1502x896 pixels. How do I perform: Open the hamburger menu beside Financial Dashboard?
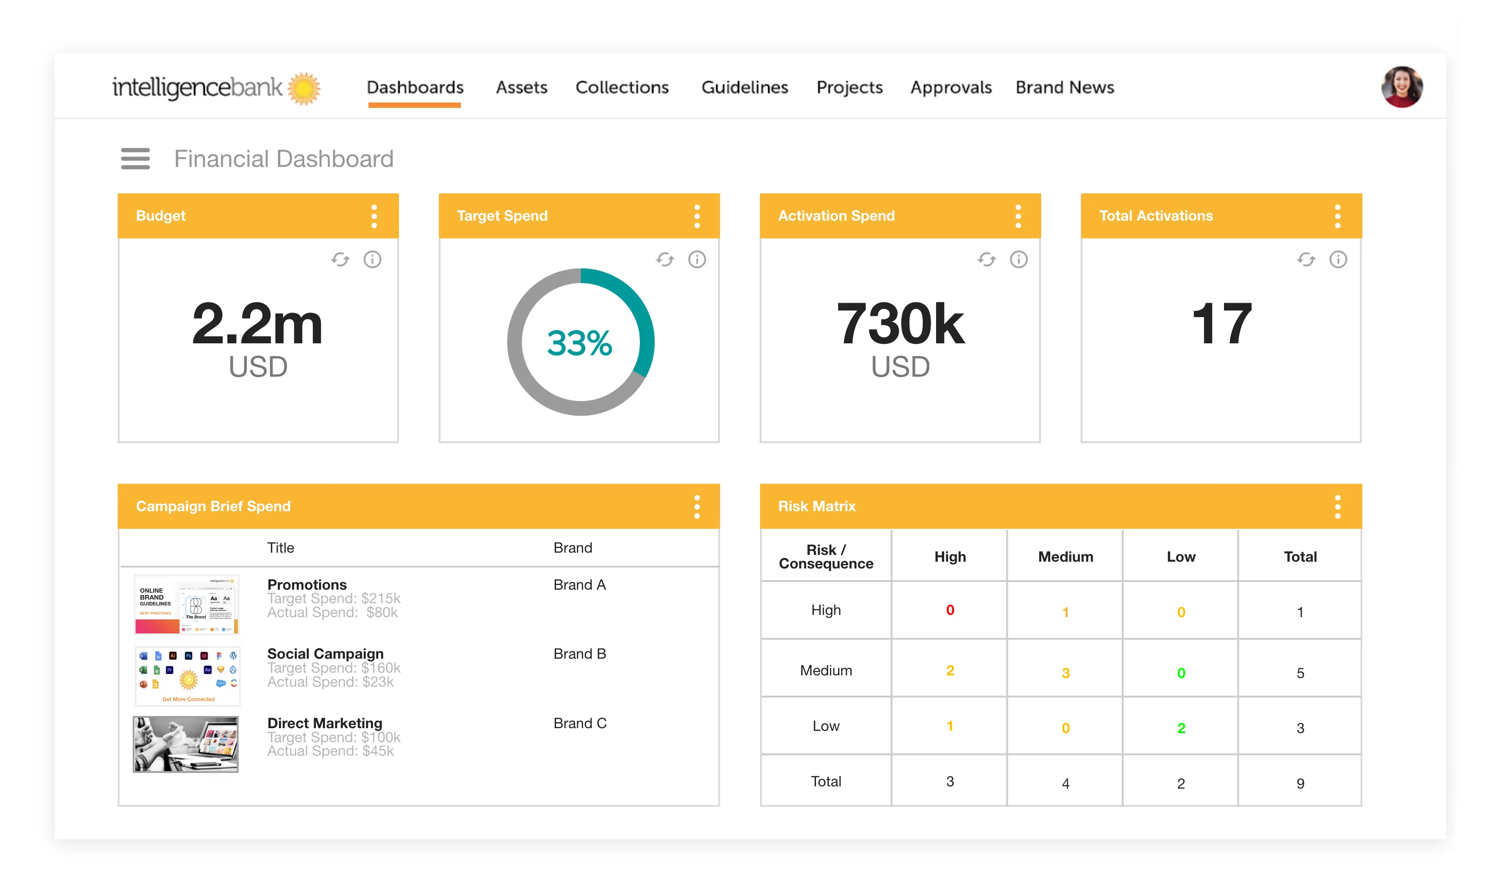click(134, 159)
